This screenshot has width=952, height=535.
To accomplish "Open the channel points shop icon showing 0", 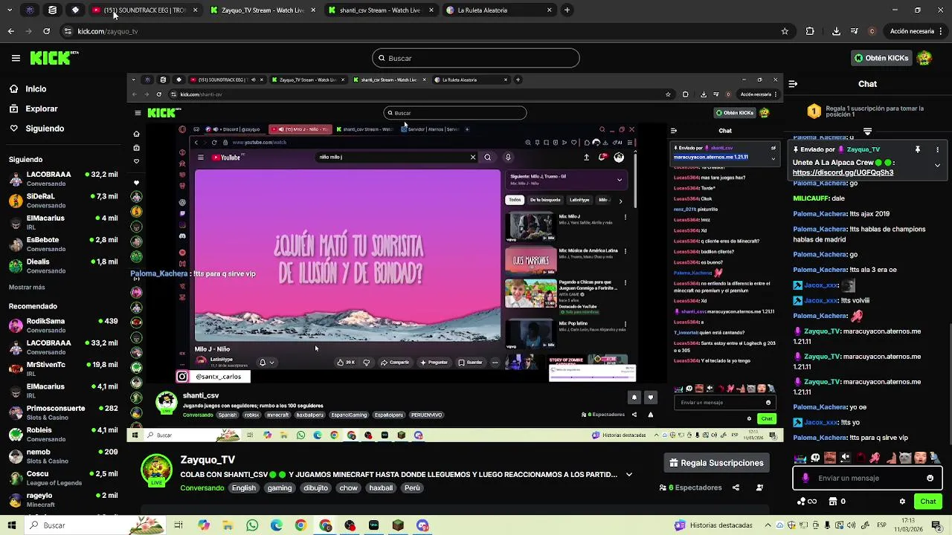I will point(837,502).
